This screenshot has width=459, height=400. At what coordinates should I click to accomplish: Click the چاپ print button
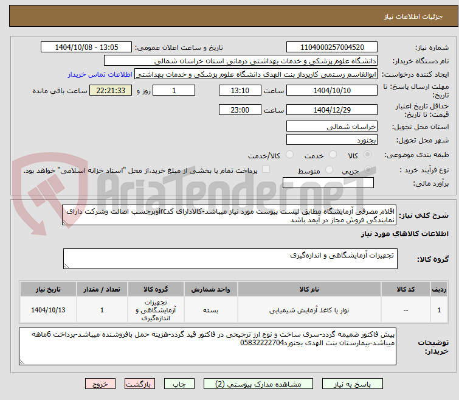pos(179,384)
